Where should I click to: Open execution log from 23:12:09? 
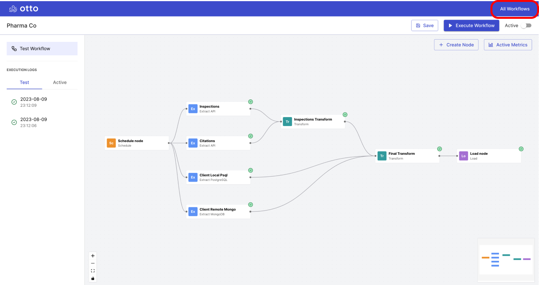[42, 102]
